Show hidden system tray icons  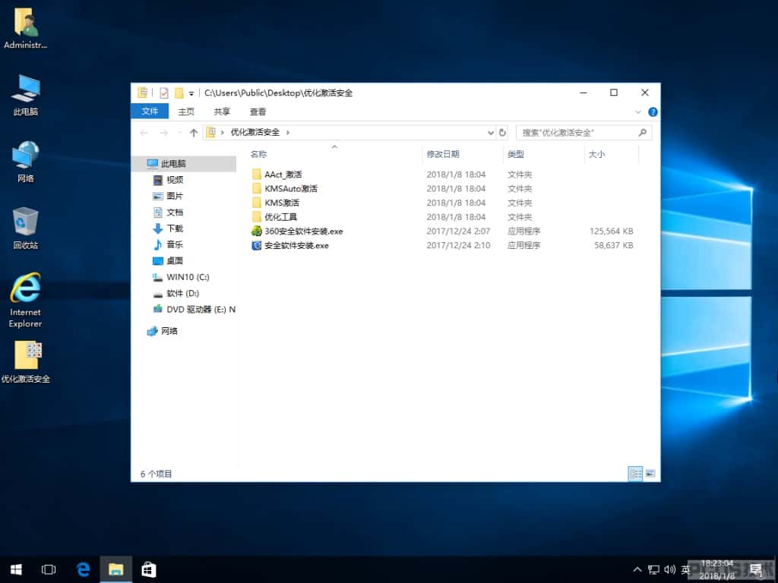point(637,569)
